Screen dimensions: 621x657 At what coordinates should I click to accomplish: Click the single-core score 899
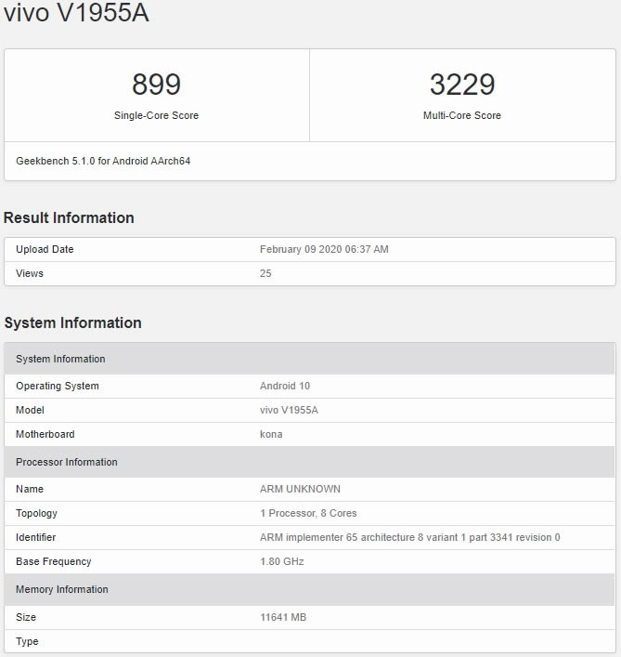click(156, 85)
